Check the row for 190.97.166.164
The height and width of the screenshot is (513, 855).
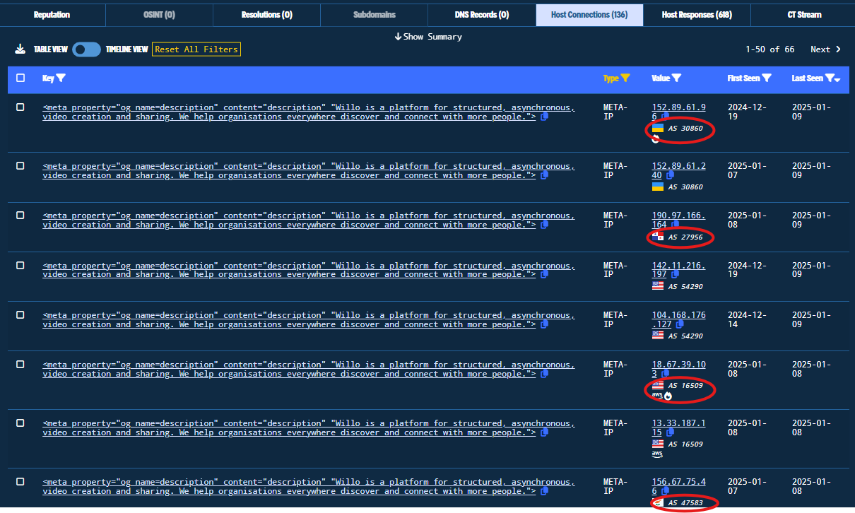(20, 216)
